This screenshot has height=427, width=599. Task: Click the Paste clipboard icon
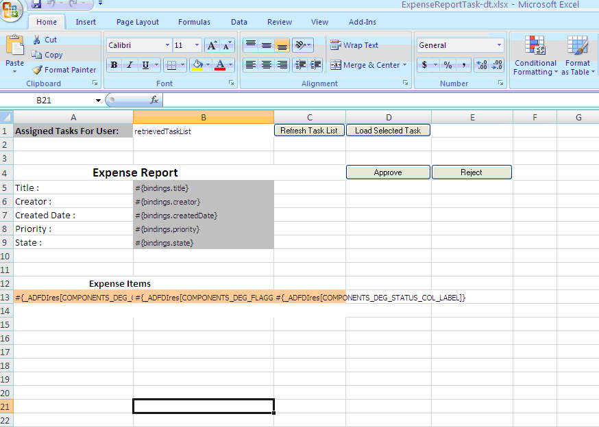pyautogui.click(x=15, y=46)
